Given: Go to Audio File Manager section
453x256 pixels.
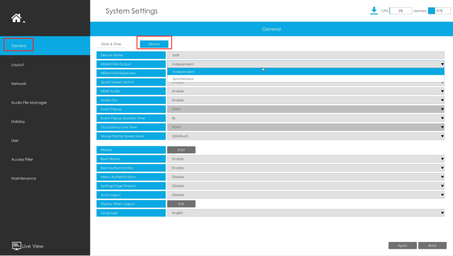Looking at the screenshot, I should point(29,103).
